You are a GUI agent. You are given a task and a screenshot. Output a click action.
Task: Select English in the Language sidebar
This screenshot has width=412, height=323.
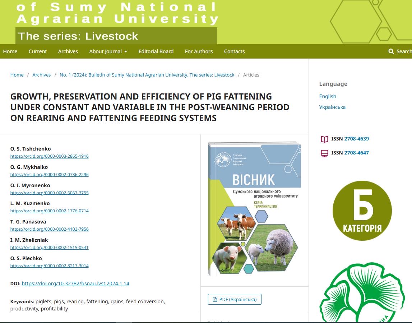[328, 96]
